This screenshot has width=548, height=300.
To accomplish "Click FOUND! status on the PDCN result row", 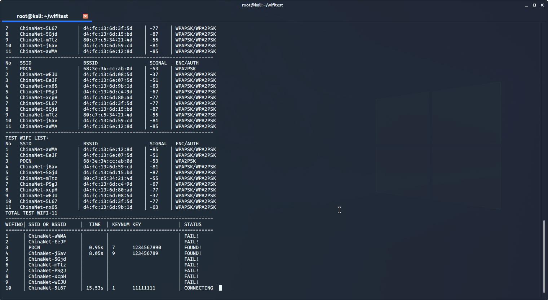I will coord(193,247).
